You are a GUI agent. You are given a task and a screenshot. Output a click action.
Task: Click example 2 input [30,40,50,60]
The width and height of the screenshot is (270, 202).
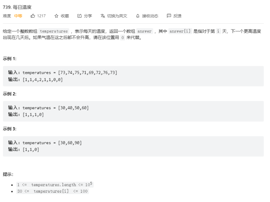point(74,108)
